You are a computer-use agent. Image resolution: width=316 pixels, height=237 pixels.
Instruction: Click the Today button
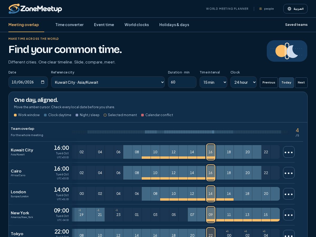[286, 83]
